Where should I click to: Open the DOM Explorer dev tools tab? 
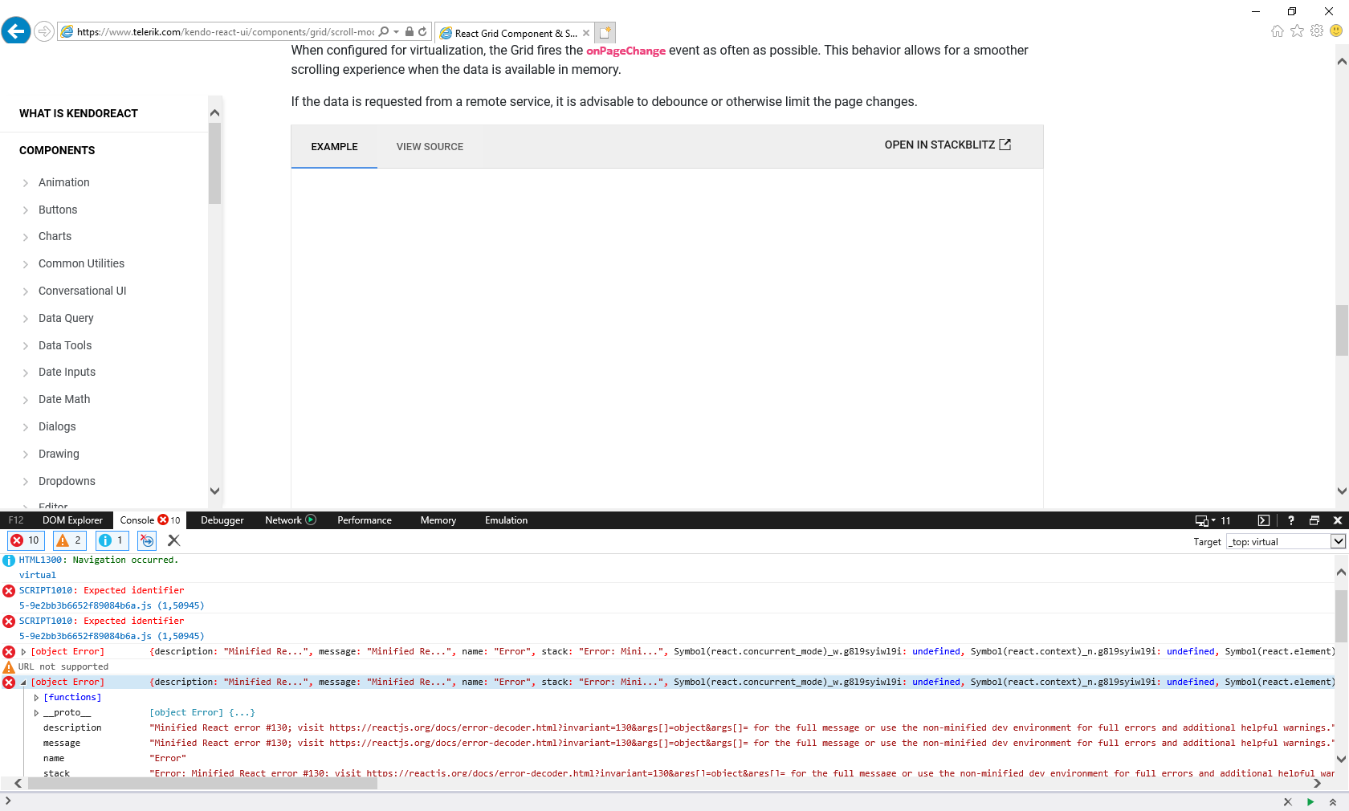pos(72,520)
